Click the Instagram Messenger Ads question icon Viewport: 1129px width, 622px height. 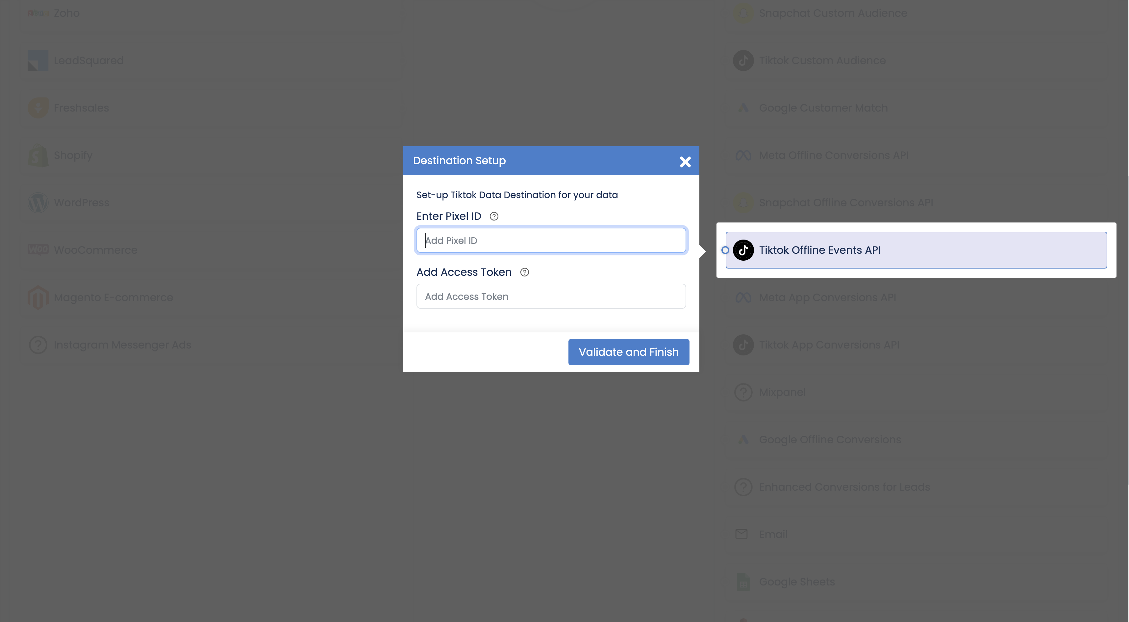pyautogui.click(x=38, y=345)
